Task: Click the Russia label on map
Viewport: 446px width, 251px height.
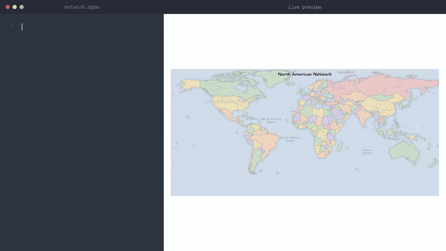Action: coord(338,88)
